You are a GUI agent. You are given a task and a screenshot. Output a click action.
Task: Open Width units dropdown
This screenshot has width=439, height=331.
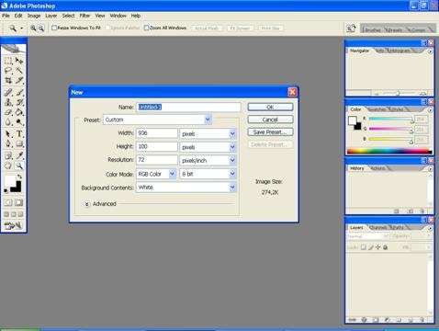232,133
